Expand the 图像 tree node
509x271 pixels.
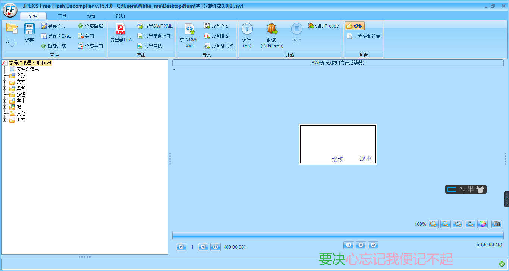[x=5, y=88]
